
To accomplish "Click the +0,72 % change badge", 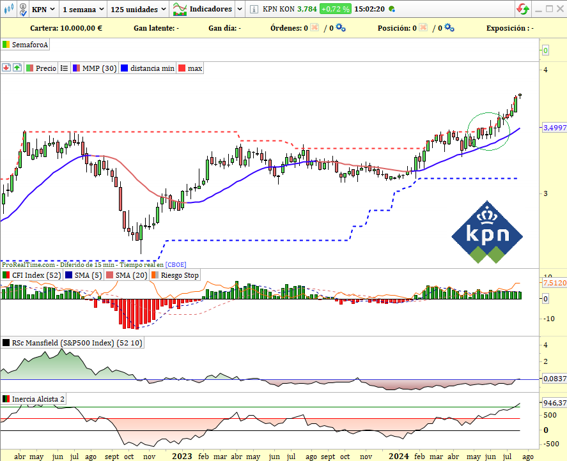I will pyautogui.click(x=335, y=9).
